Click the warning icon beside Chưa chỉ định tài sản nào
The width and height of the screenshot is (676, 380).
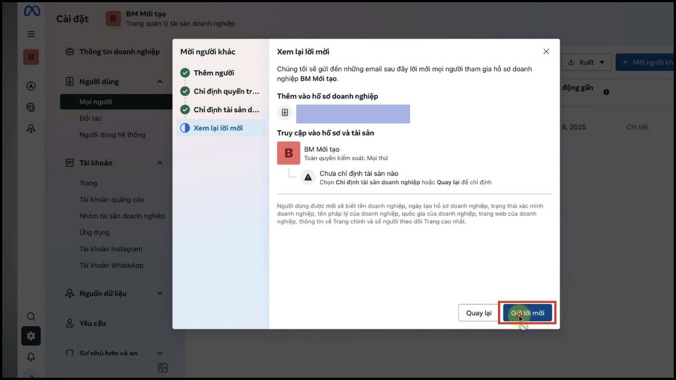coord(308,177)
